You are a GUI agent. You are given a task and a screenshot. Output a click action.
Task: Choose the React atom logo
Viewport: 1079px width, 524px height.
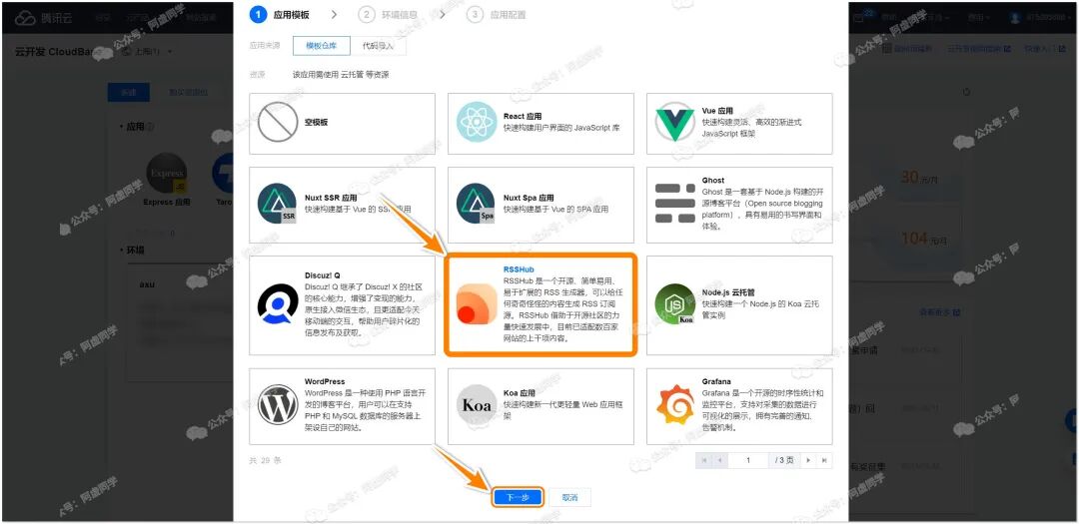477,121
